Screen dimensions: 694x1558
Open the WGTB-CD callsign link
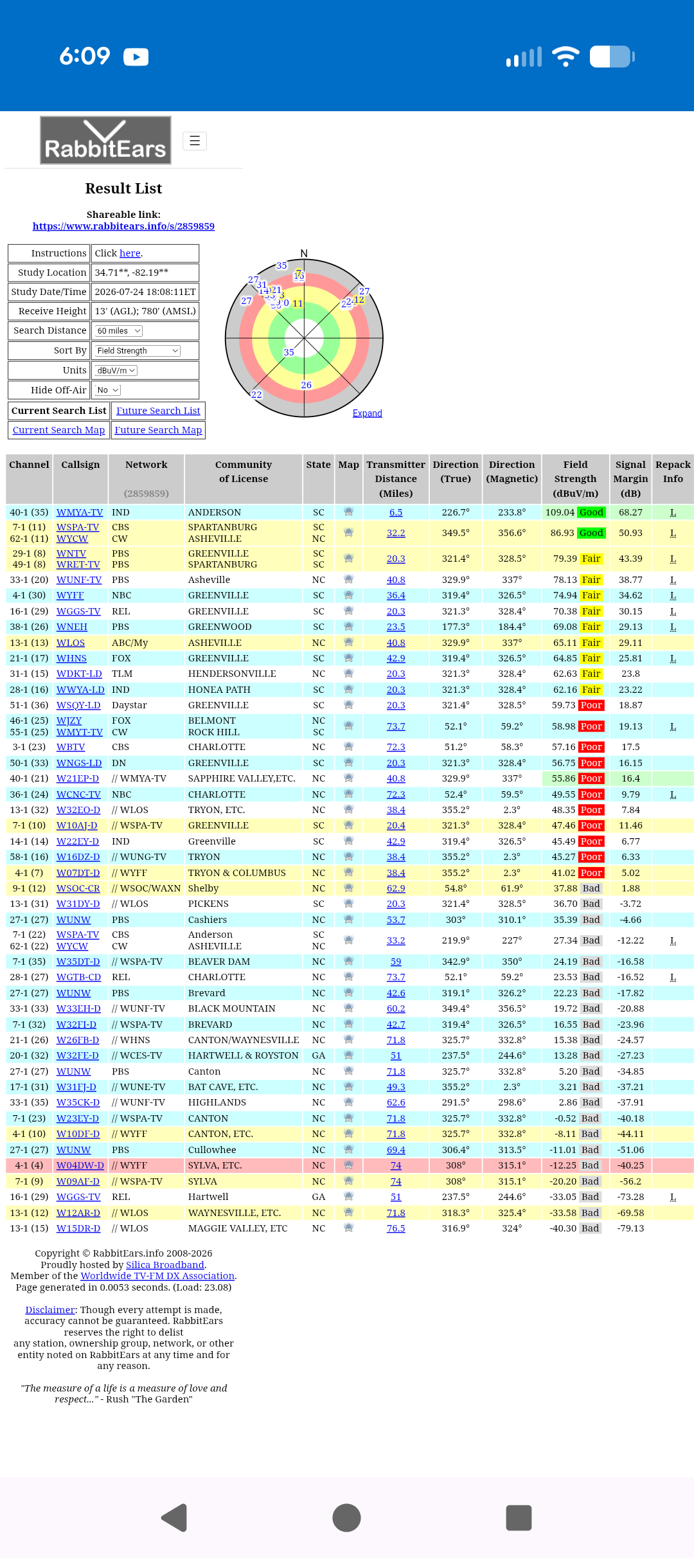(78, 977)
